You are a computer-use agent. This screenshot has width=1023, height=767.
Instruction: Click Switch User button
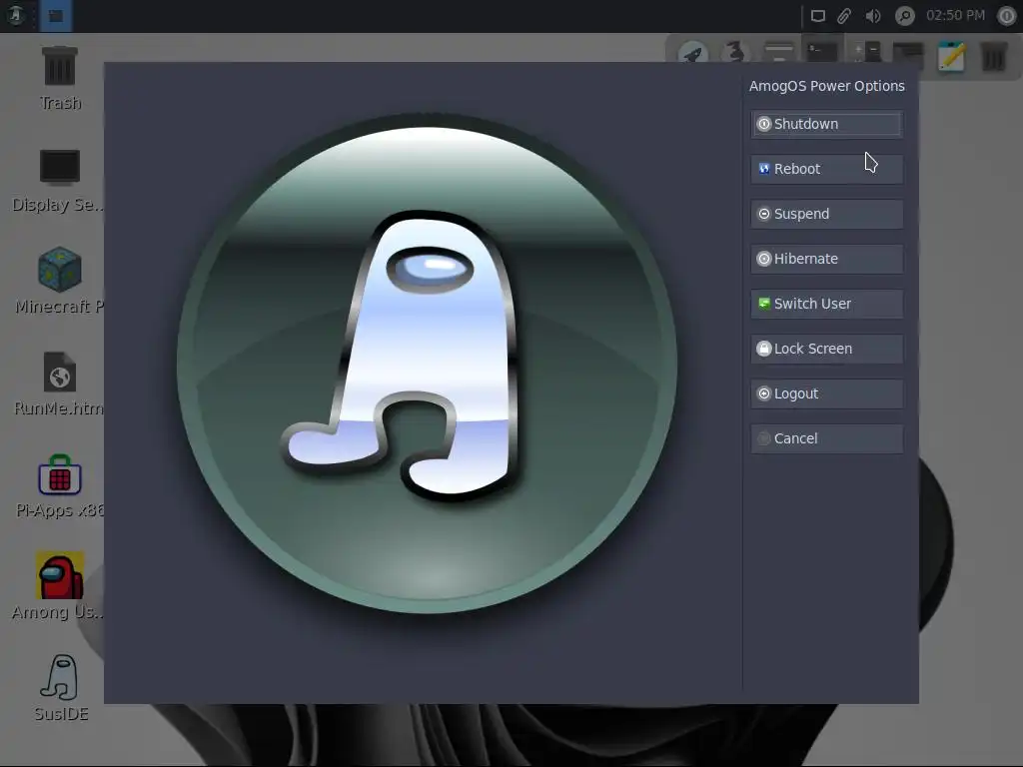pos(826,304)
